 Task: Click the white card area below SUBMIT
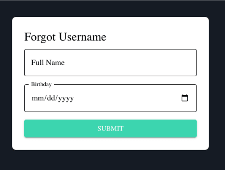coord(111,144)
